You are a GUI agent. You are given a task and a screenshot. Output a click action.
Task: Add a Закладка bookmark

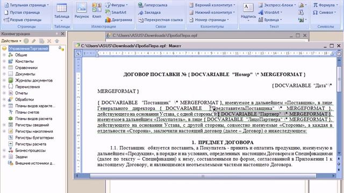pos(149,12)
